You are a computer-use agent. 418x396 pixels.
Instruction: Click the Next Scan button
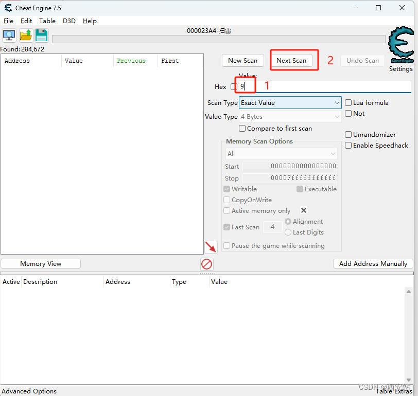point(291,61)
